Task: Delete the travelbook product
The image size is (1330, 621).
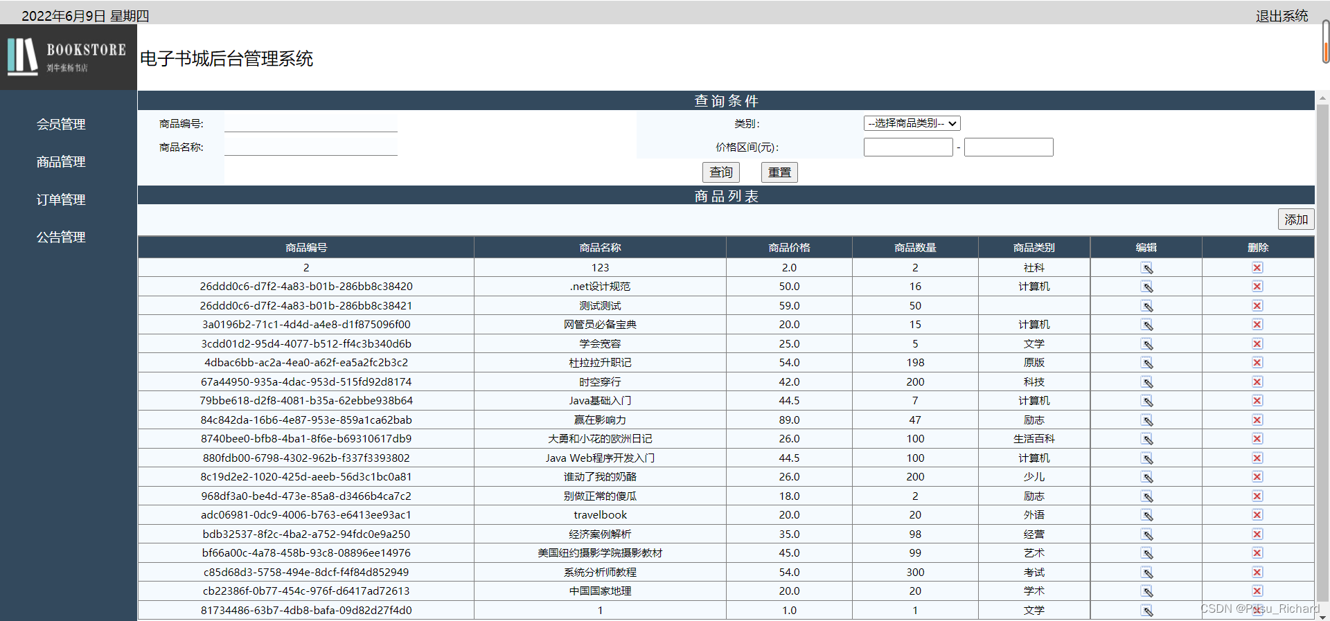Action: [x=1257, y=515]
